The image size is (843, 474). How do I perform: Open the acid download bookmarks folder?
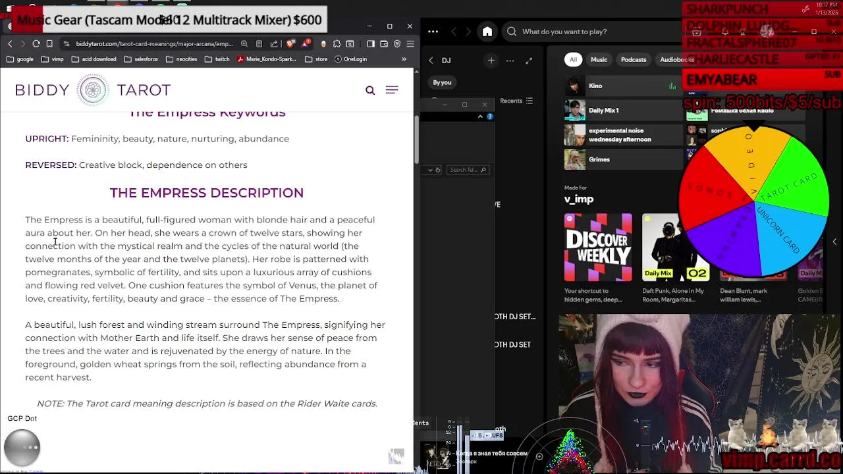coord(94,59)
